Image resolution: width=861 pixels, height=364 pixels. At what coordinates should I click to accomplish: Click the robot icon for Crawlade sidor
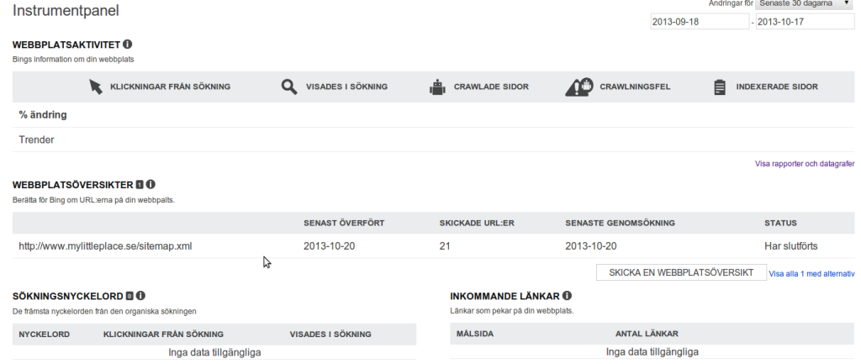[436, 87]
